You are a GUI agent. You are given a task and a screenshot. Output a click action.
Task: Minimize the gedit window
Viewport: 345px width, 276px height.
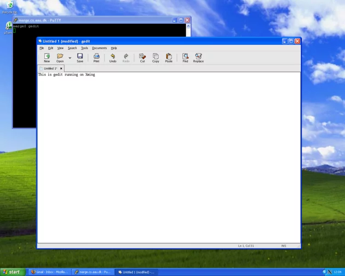click(285, 41)
